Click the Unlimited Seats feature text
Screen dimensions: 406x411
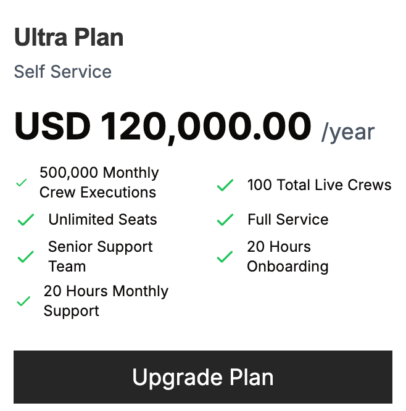(x=102, y=220)
